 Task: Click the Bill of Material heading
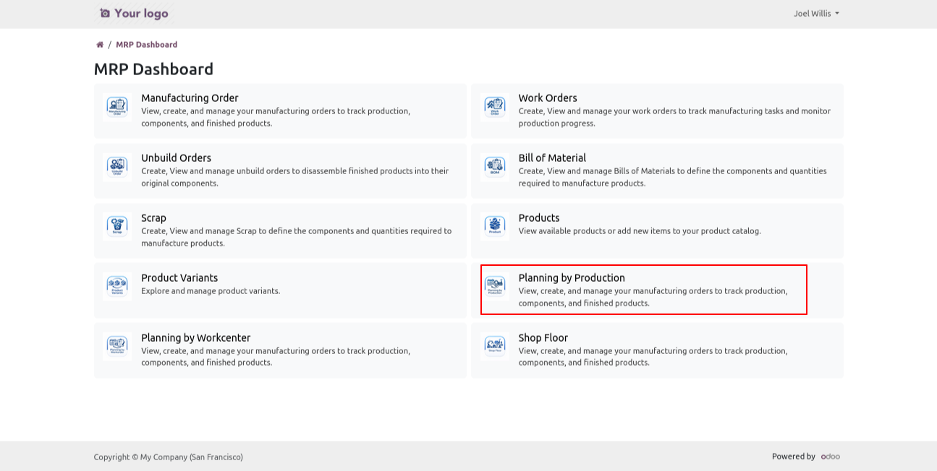point(551,158)
